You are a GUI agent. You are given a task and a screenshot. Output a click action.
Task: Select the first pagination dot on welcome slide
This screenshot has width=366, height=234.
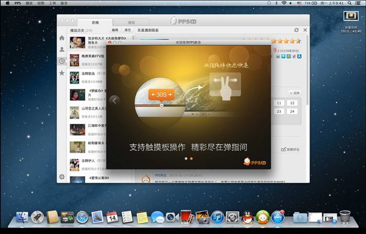coord(186,158)
